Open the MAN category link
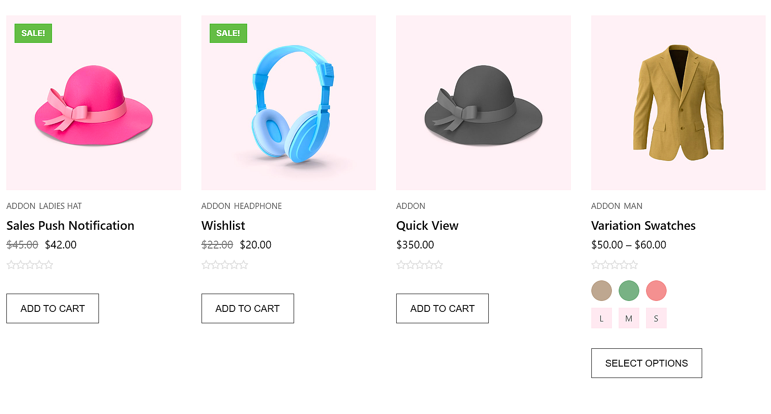The image size is (771, 414). pos(633,206)
